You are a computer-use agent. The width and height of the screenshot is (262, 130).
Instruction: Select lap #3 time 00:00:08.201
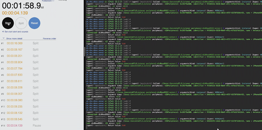(14, 56)
